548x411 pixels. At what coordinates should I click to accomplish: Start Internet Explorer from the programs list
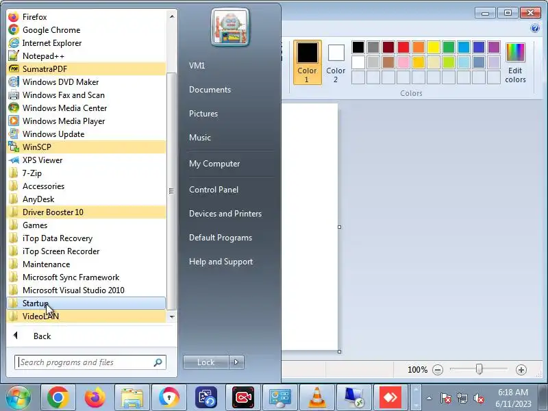coord(86,43)
